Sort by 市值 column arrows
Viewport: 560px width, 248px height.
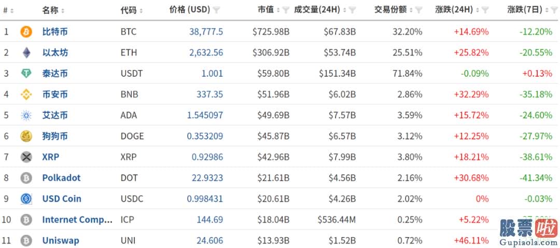click(278, 10)
